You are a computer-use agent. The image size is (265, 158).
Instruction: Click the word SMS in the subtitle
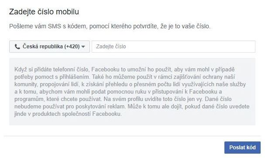pyautogui.click(x=55, y=26)
